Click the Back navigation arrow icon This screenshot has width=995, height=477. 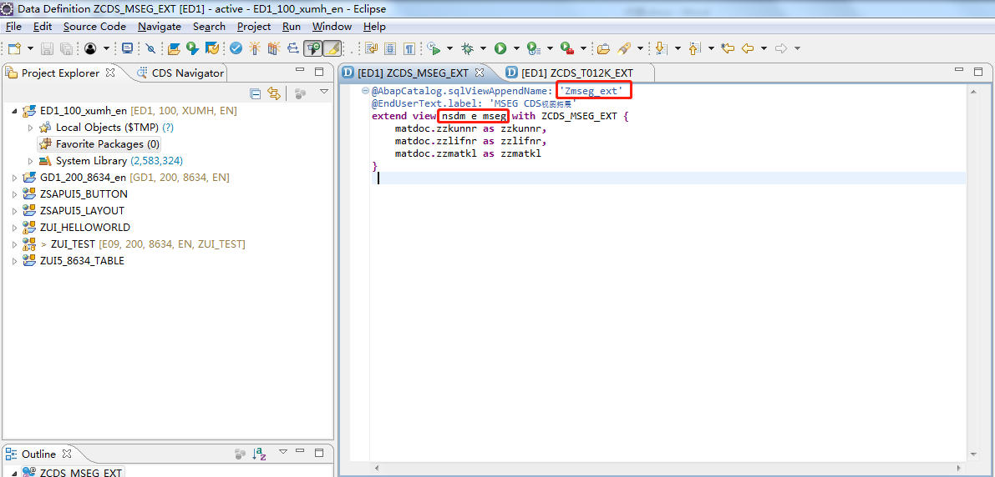[748, 48]
